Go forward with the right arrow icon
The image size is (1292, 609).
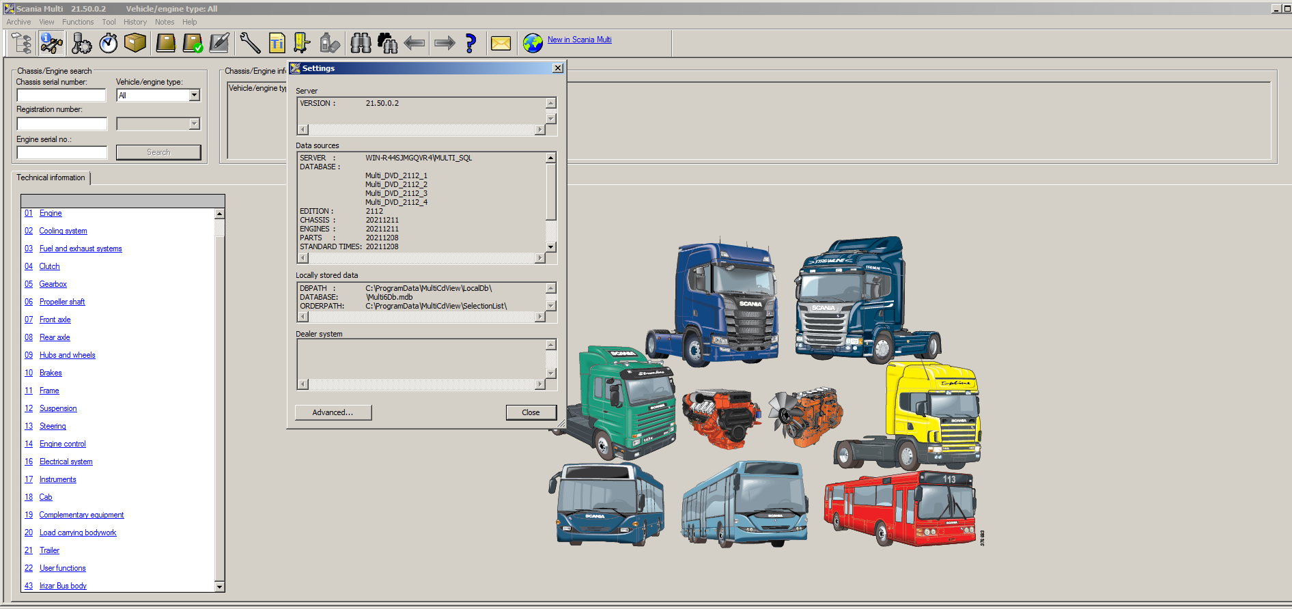(445, 43)
